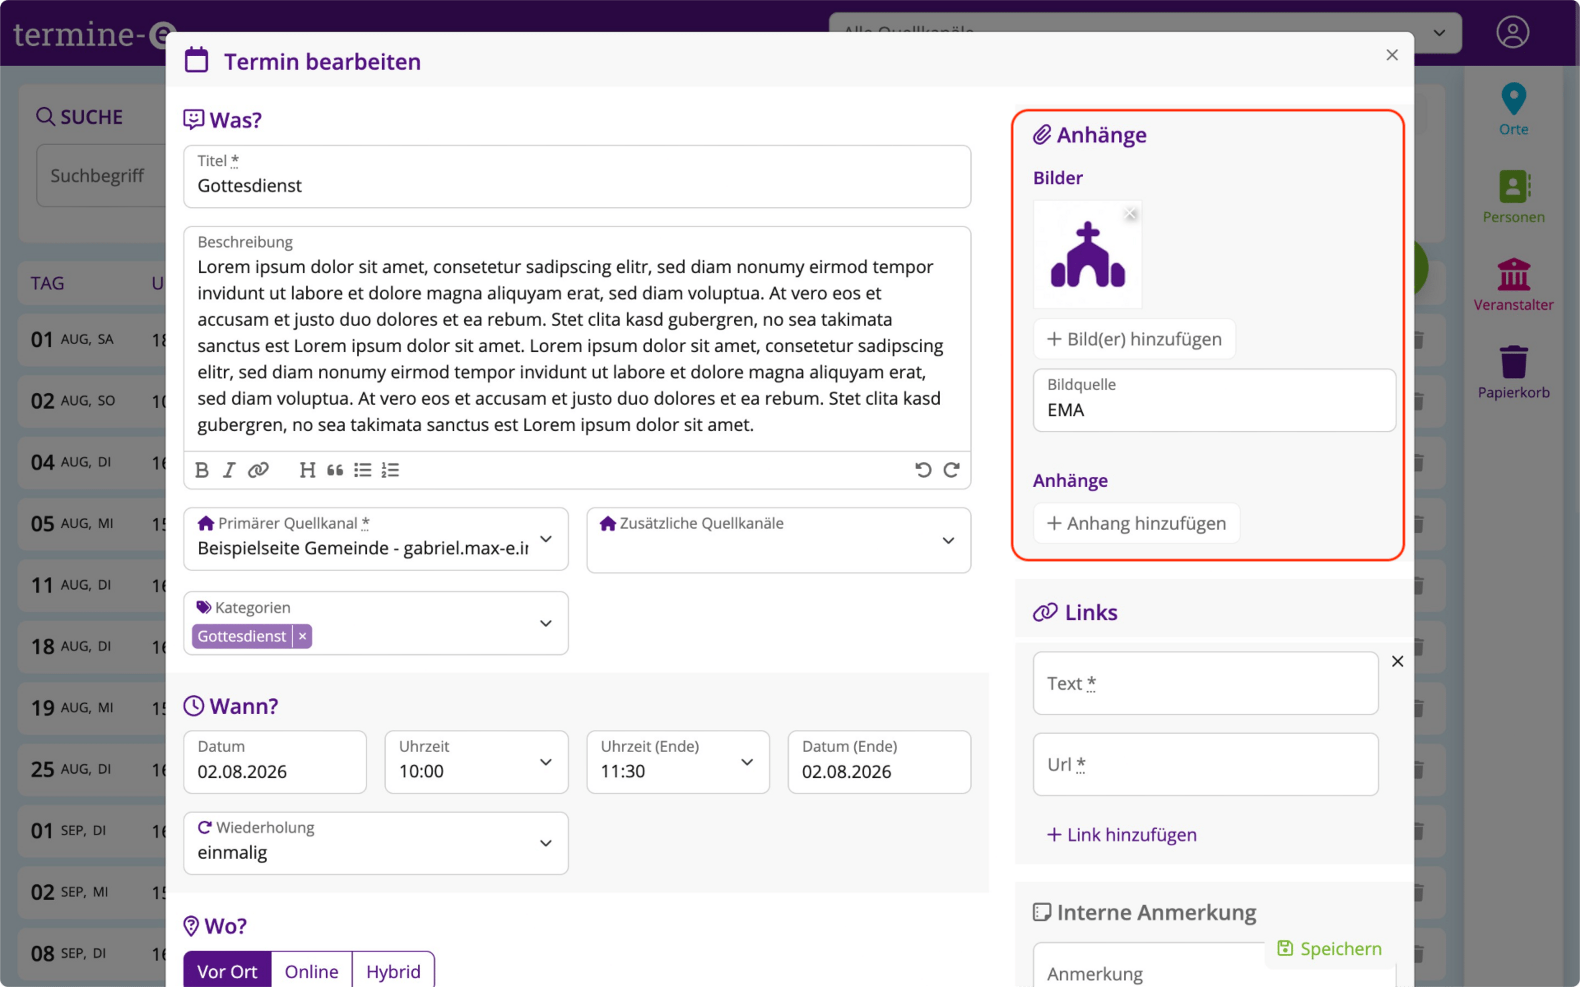The image size is (1580, 987).
Task: Select the 02 AUG, SO row
Action: (91, 401)
